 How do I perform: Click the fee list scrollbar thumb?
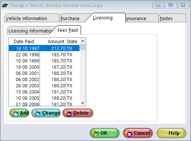[83, 47]
